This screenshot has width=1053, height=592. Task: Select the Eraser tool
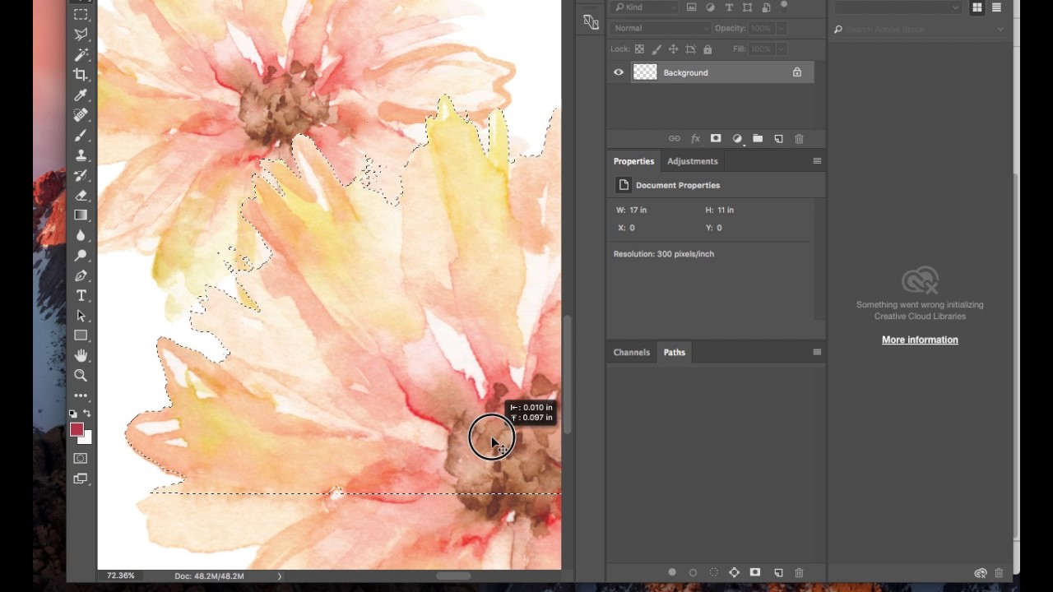point(81,196)
